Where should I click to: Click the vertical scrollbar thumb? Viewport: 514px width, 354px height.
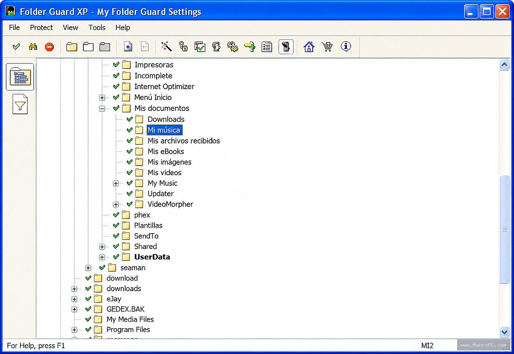[504, 229]
